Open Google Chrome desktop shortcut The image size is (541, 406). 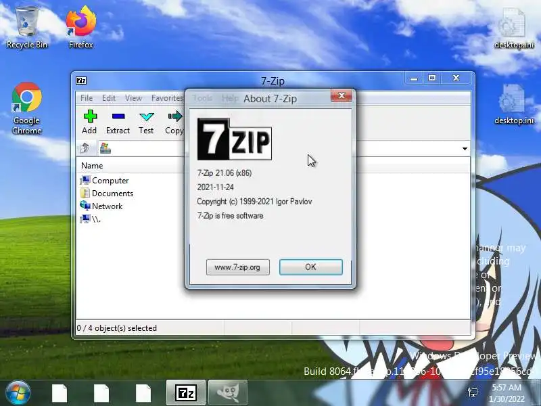26,108
